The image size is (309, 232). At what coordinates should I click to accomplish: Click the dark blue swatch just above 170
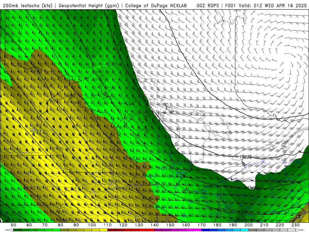pos(205,230)
